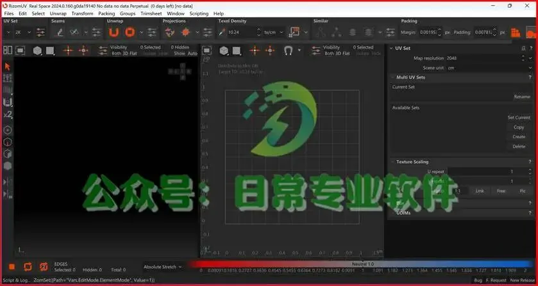Open the tx/cm units dropdown

(274, 33)
